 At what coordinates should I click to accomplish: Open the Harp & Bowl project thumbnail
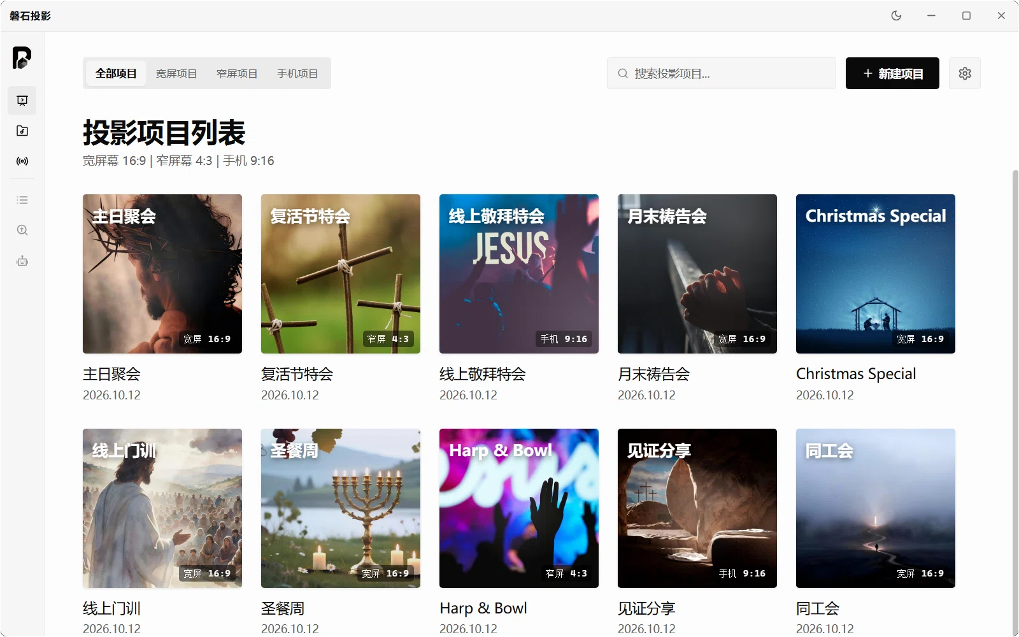(519, 508)
